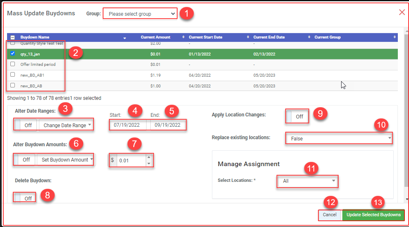Sort the Current Group column

(395, 37)
